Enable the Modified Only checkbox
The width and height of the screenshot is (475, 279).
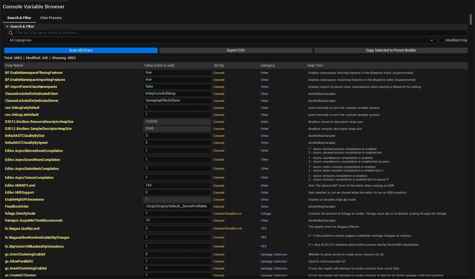(441, 40)
